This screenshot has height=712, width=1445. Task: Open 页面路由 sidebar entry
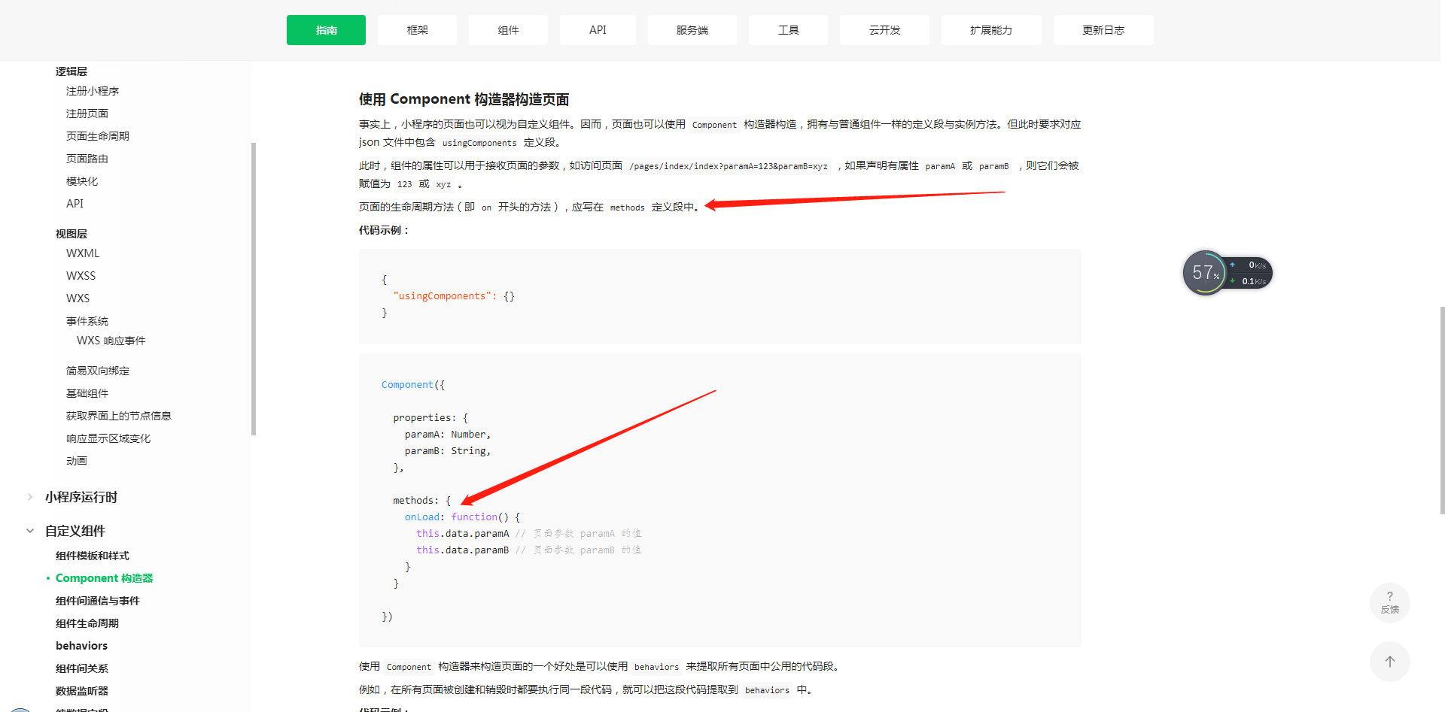(87, 159)
